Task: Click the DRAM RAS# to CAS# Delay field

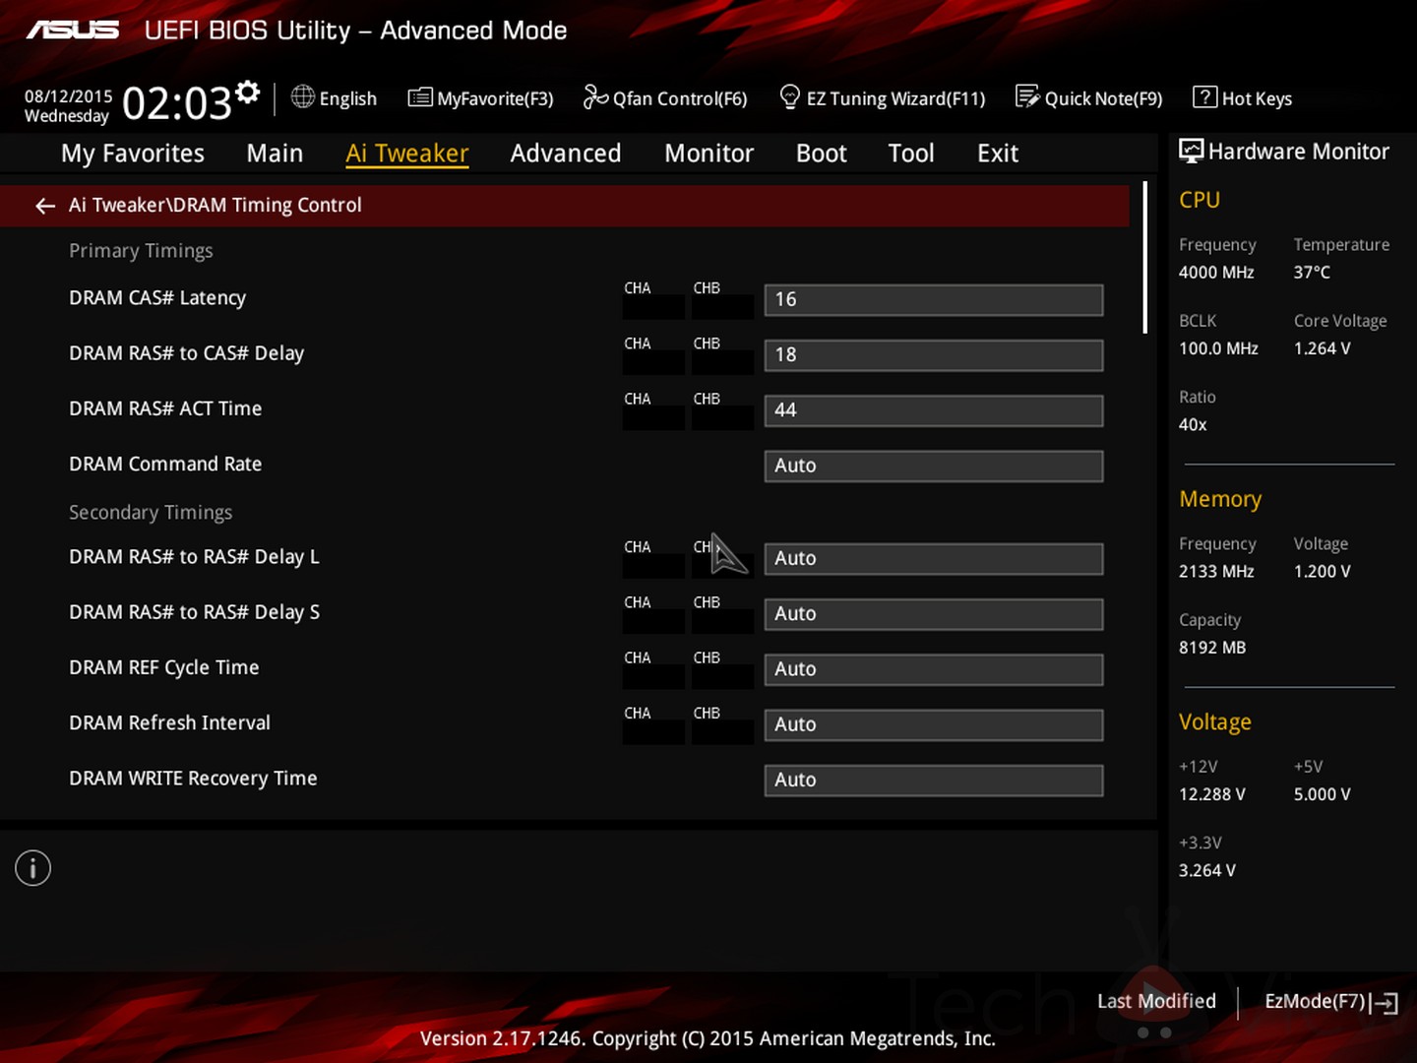Action: (x=934, y=355)
